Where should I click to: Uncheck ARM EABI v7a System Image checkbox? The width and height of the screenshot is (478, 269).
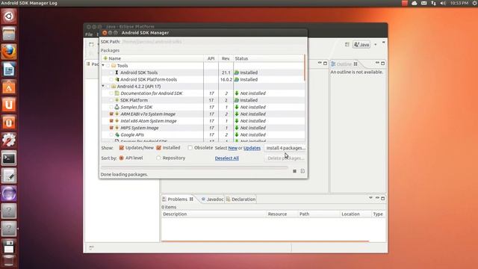click(111, 114)
